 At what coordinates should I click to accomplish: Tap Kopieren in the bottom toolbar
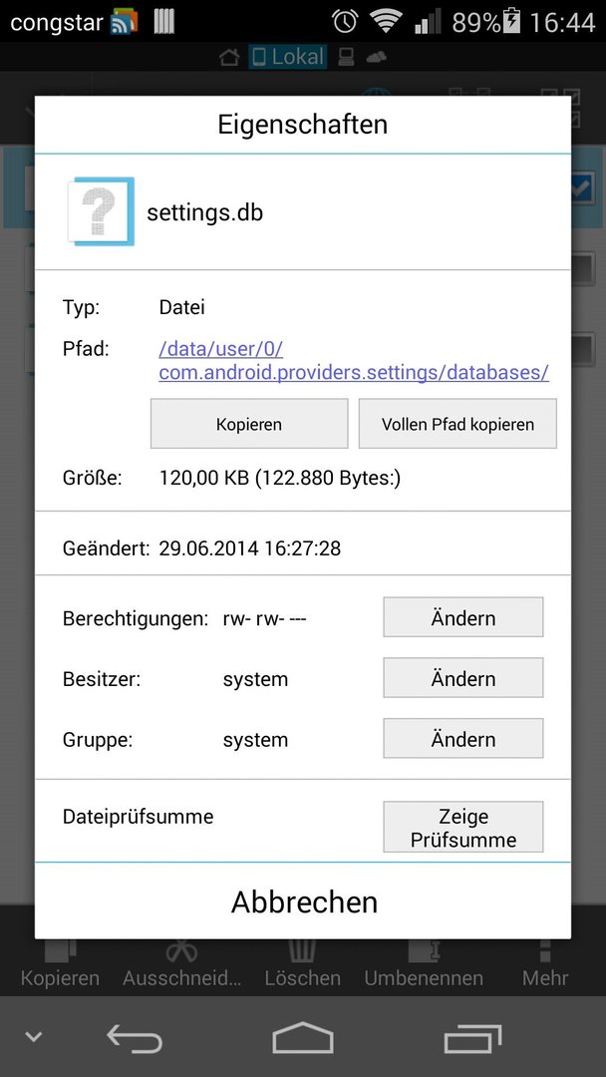click(60, 964)
